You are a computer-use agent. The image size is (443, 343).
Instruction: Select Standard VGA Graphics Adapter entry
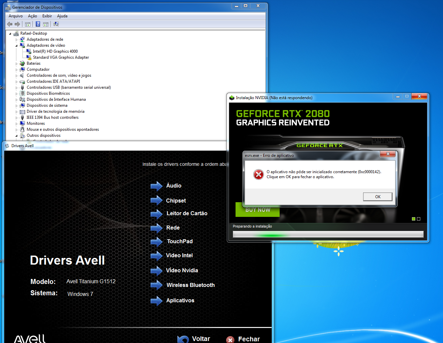tap(61, 57)
